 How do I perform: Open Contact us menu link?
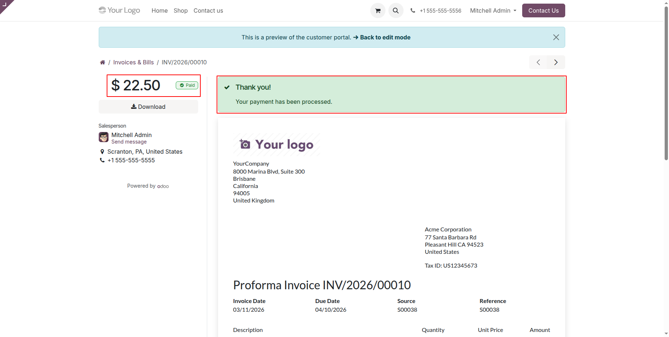[208, 11]
